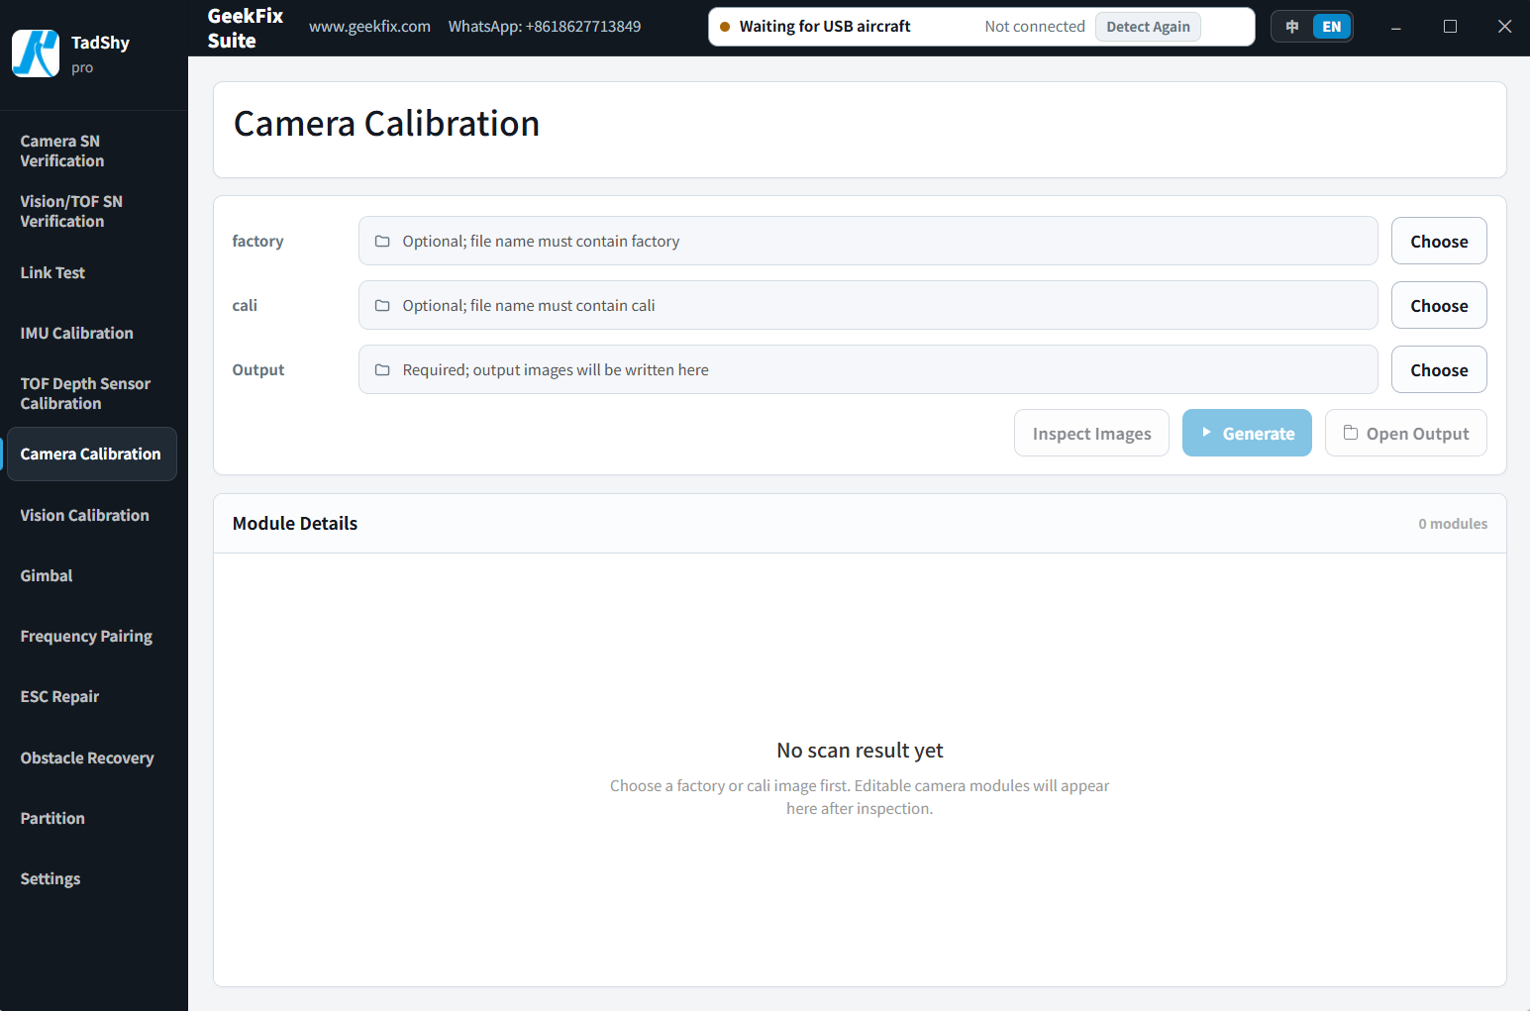Click Detect Again button
The height and width of the screenshot is (1011, 1530).
[1148, 27]
